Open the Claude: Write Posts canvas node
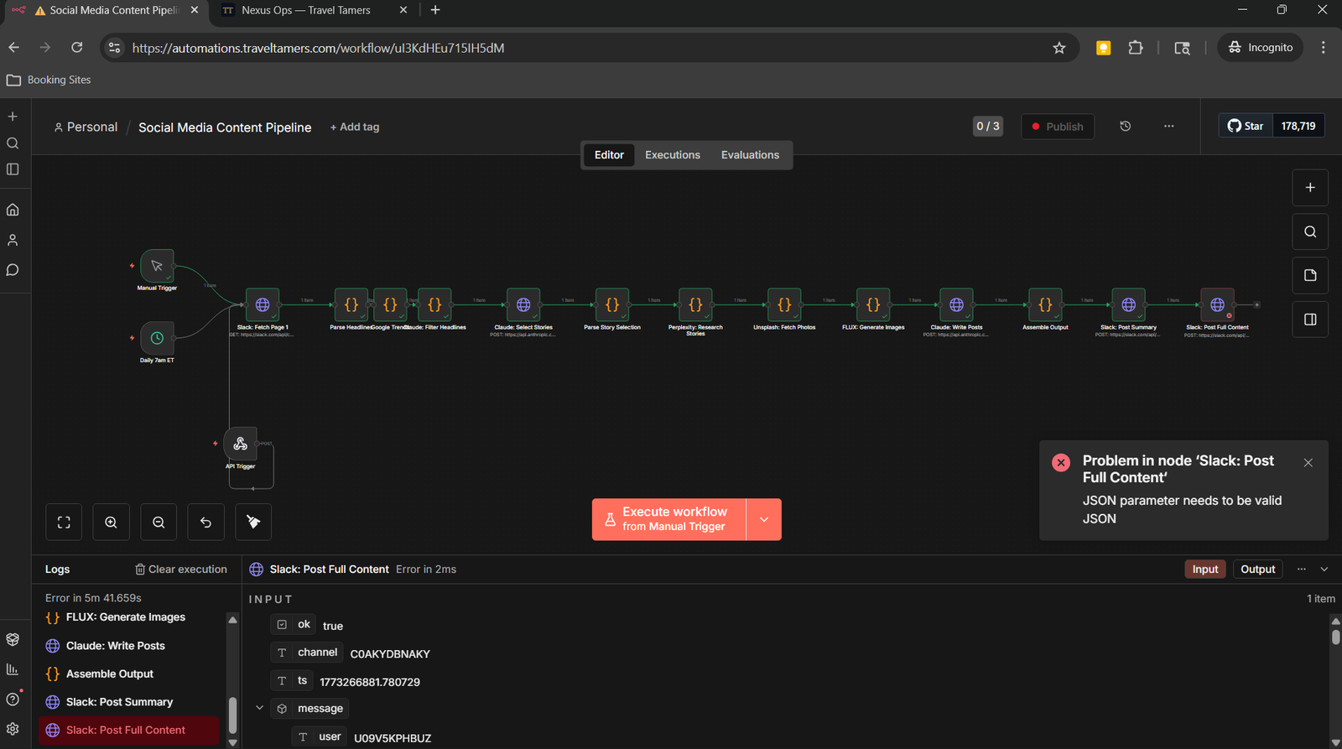Screen dimensions: 1342x749 tap(956, 305)
